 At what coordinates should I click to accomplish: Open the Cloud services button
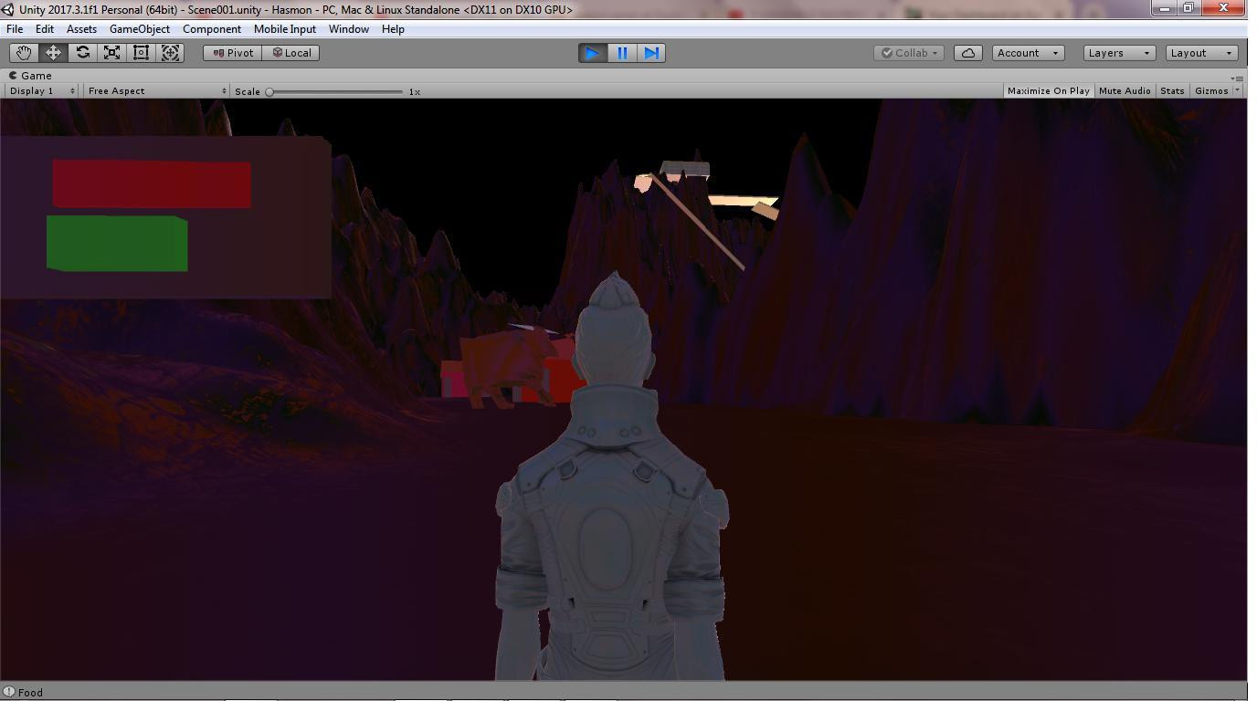(968, 53)
